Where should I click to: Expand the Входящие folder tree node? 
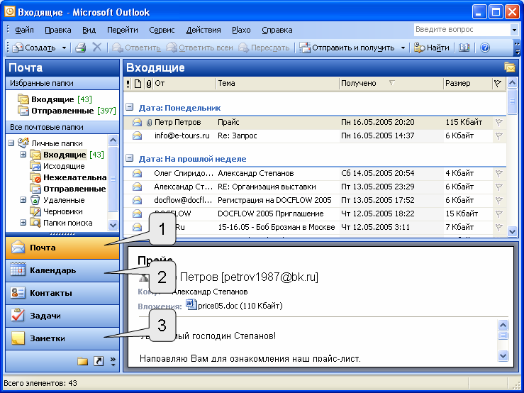point(23,155)
